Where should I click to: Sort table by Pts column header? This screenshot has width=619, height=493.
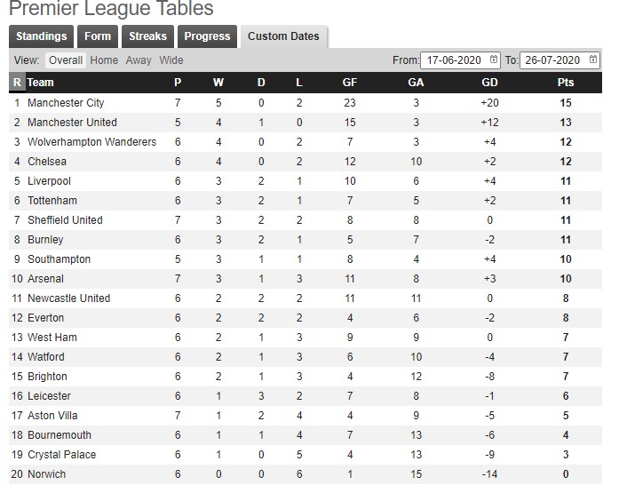point(566,83)
